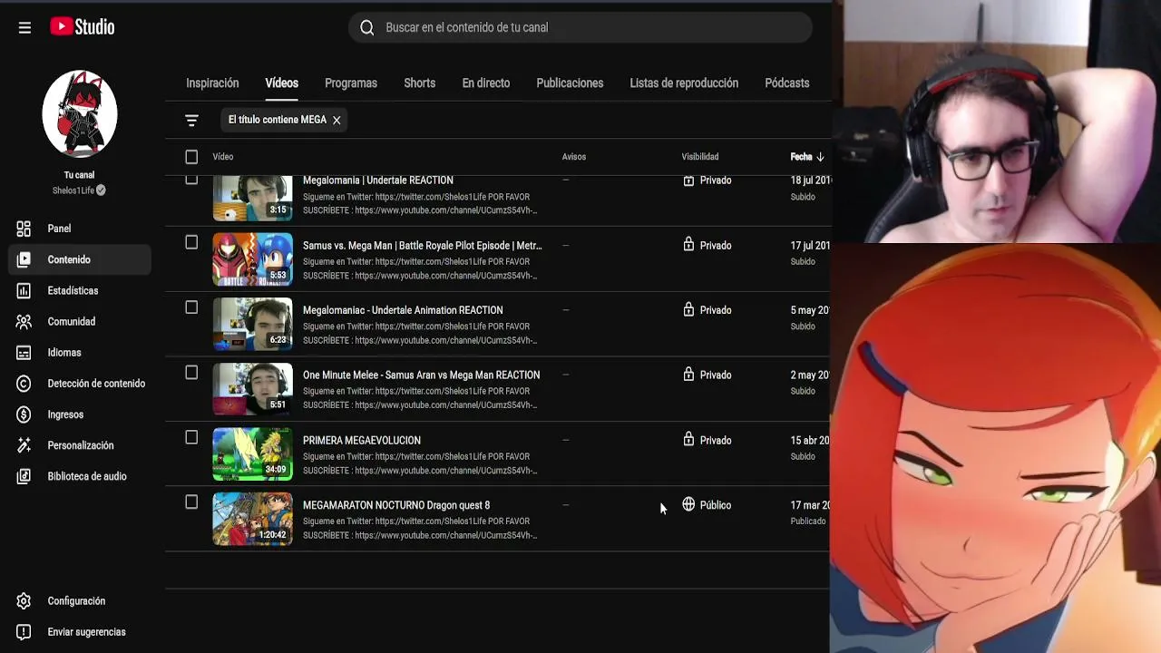Open the Público visibility for MEGAMARATON NOCTURNO
This screenshot has height=653, width=1161.
pyautogui.click(x=716, y=505)
